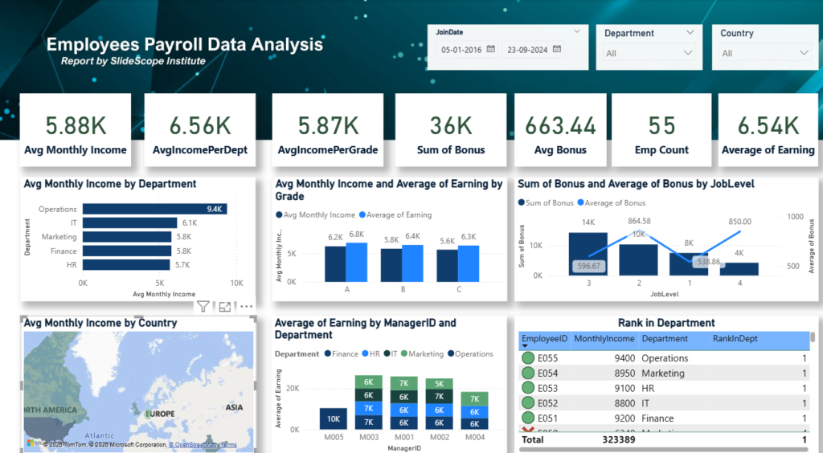Image resolution: width=823 pixels, height=453 pixels.
Task: Open the JoinDate end date calendar picker
Action: pos(557,49)
